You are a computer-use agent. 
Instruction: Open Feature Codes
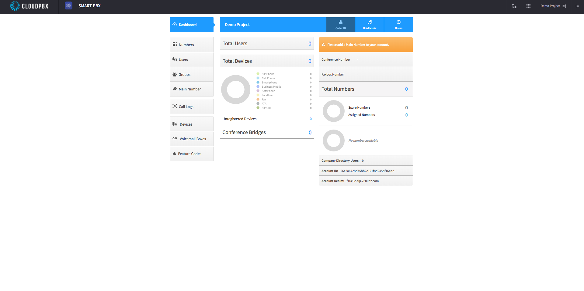coord(192,154)
